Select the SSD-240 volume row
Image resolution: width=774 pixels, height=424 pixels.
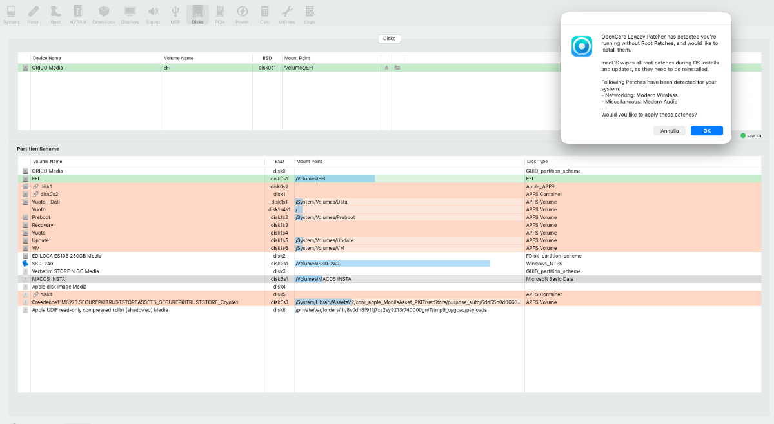[x=390, y=264]
